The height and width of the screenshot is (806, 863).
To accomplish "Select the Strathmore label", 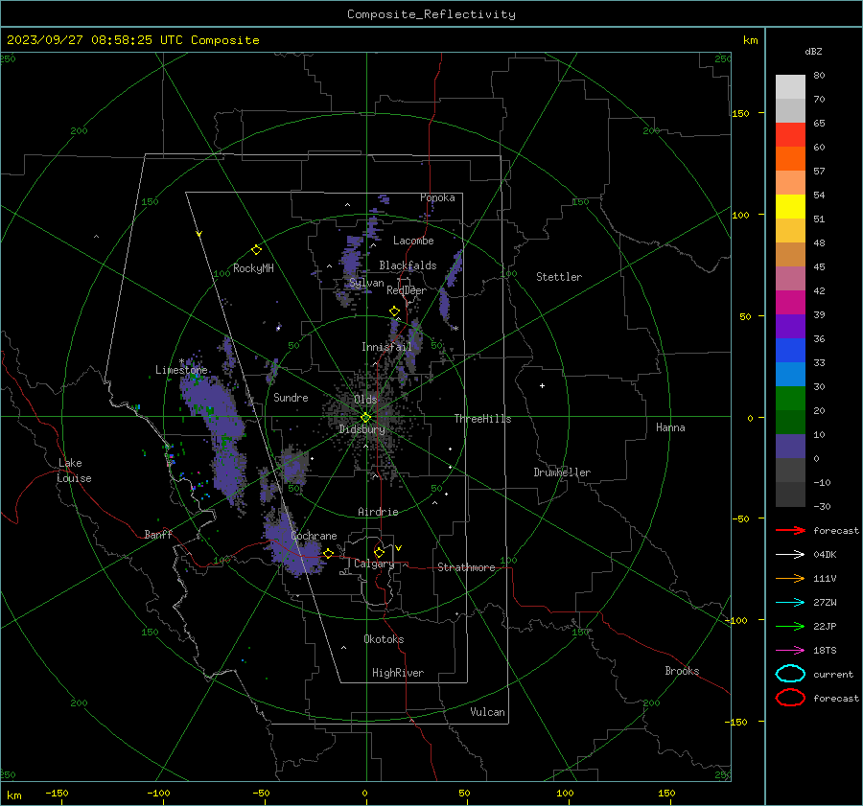I will coord(466,567).
